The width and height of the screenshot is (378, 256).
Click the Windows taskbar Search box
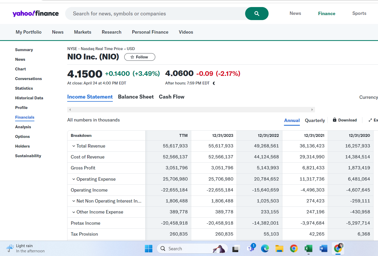click(192, 249)
